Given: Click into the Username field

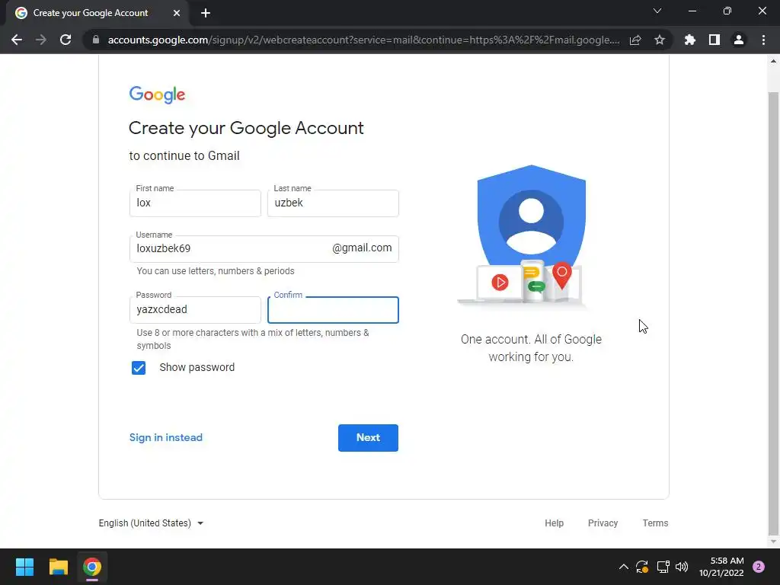Looking at the screenshot, I should (x=264, y=249).
